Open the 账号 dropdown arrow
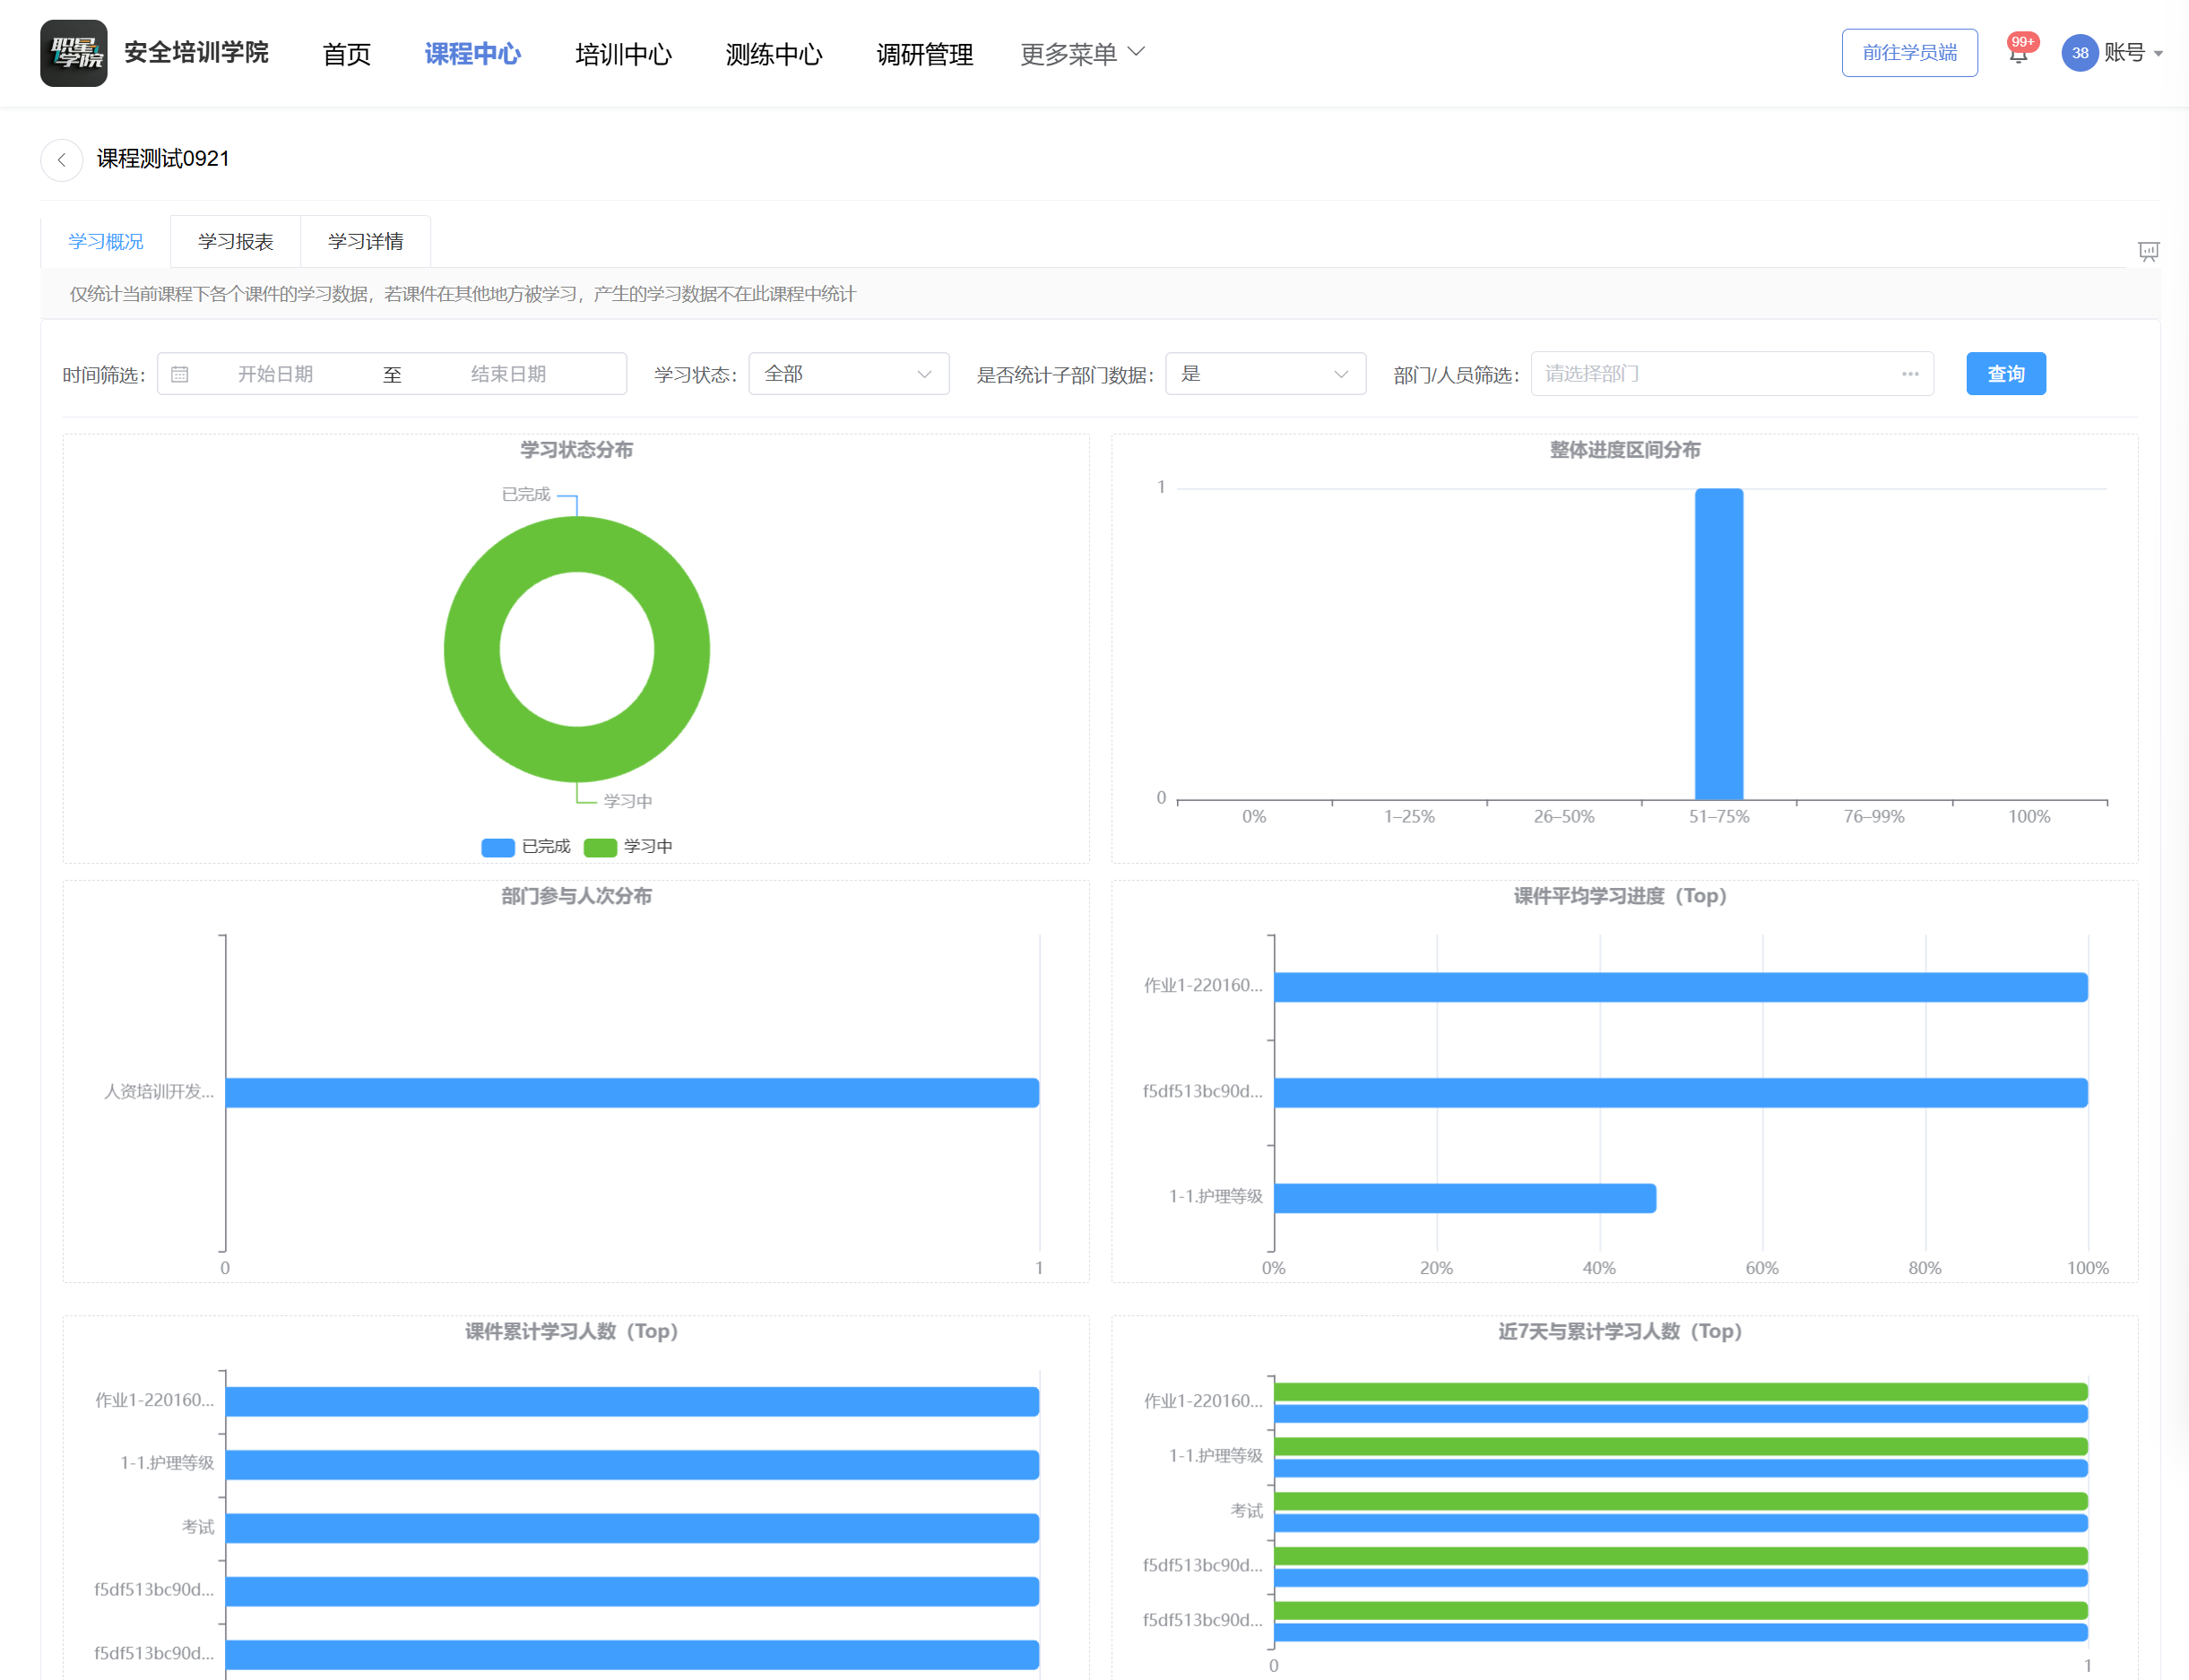Viewport: 2189px width, 1680px height. point(2158,54)
